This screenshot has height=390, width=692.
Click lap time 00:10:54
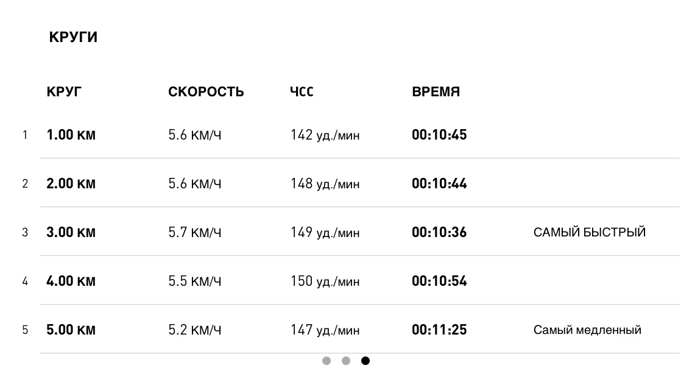tap(439, 281)
